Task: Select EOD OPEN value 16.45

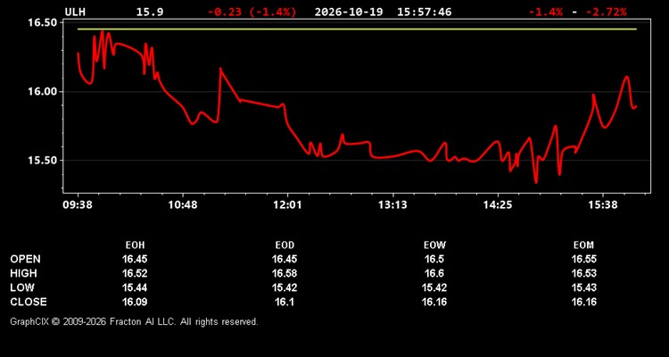Action: pos(285,259)
